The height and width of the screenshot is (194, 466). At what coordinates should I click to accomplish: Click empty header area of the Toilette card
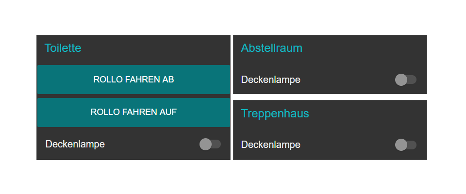(160, 48)
